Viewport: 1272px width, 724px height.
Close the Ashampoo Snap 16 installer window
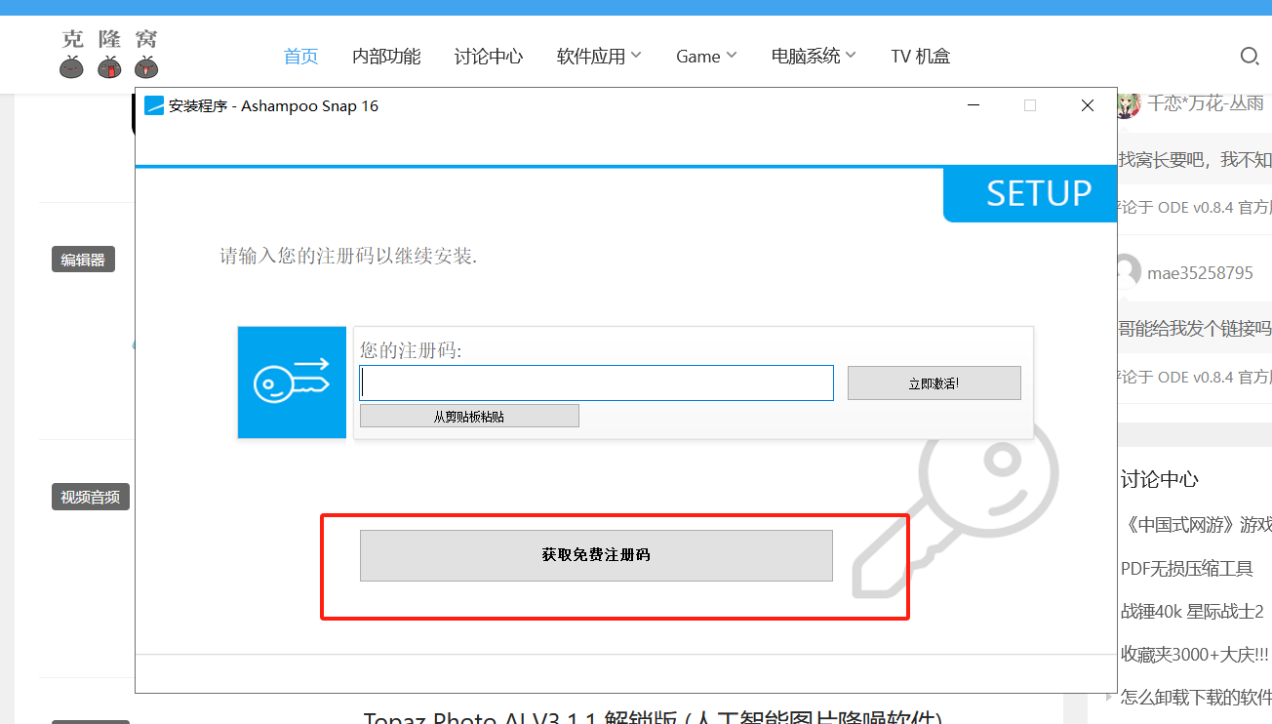[1088, 105]
